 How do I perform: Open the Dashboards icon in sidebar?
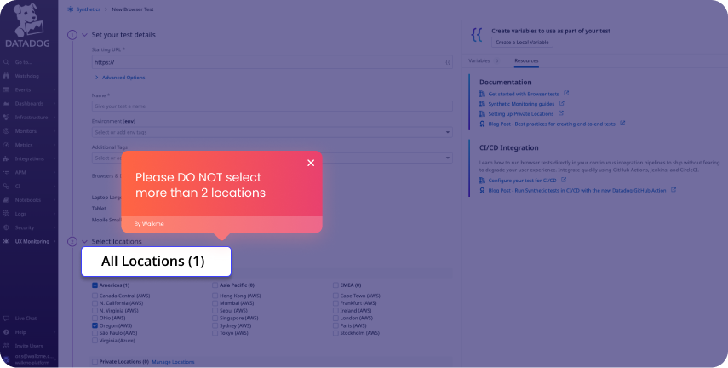tap(7, 103)
